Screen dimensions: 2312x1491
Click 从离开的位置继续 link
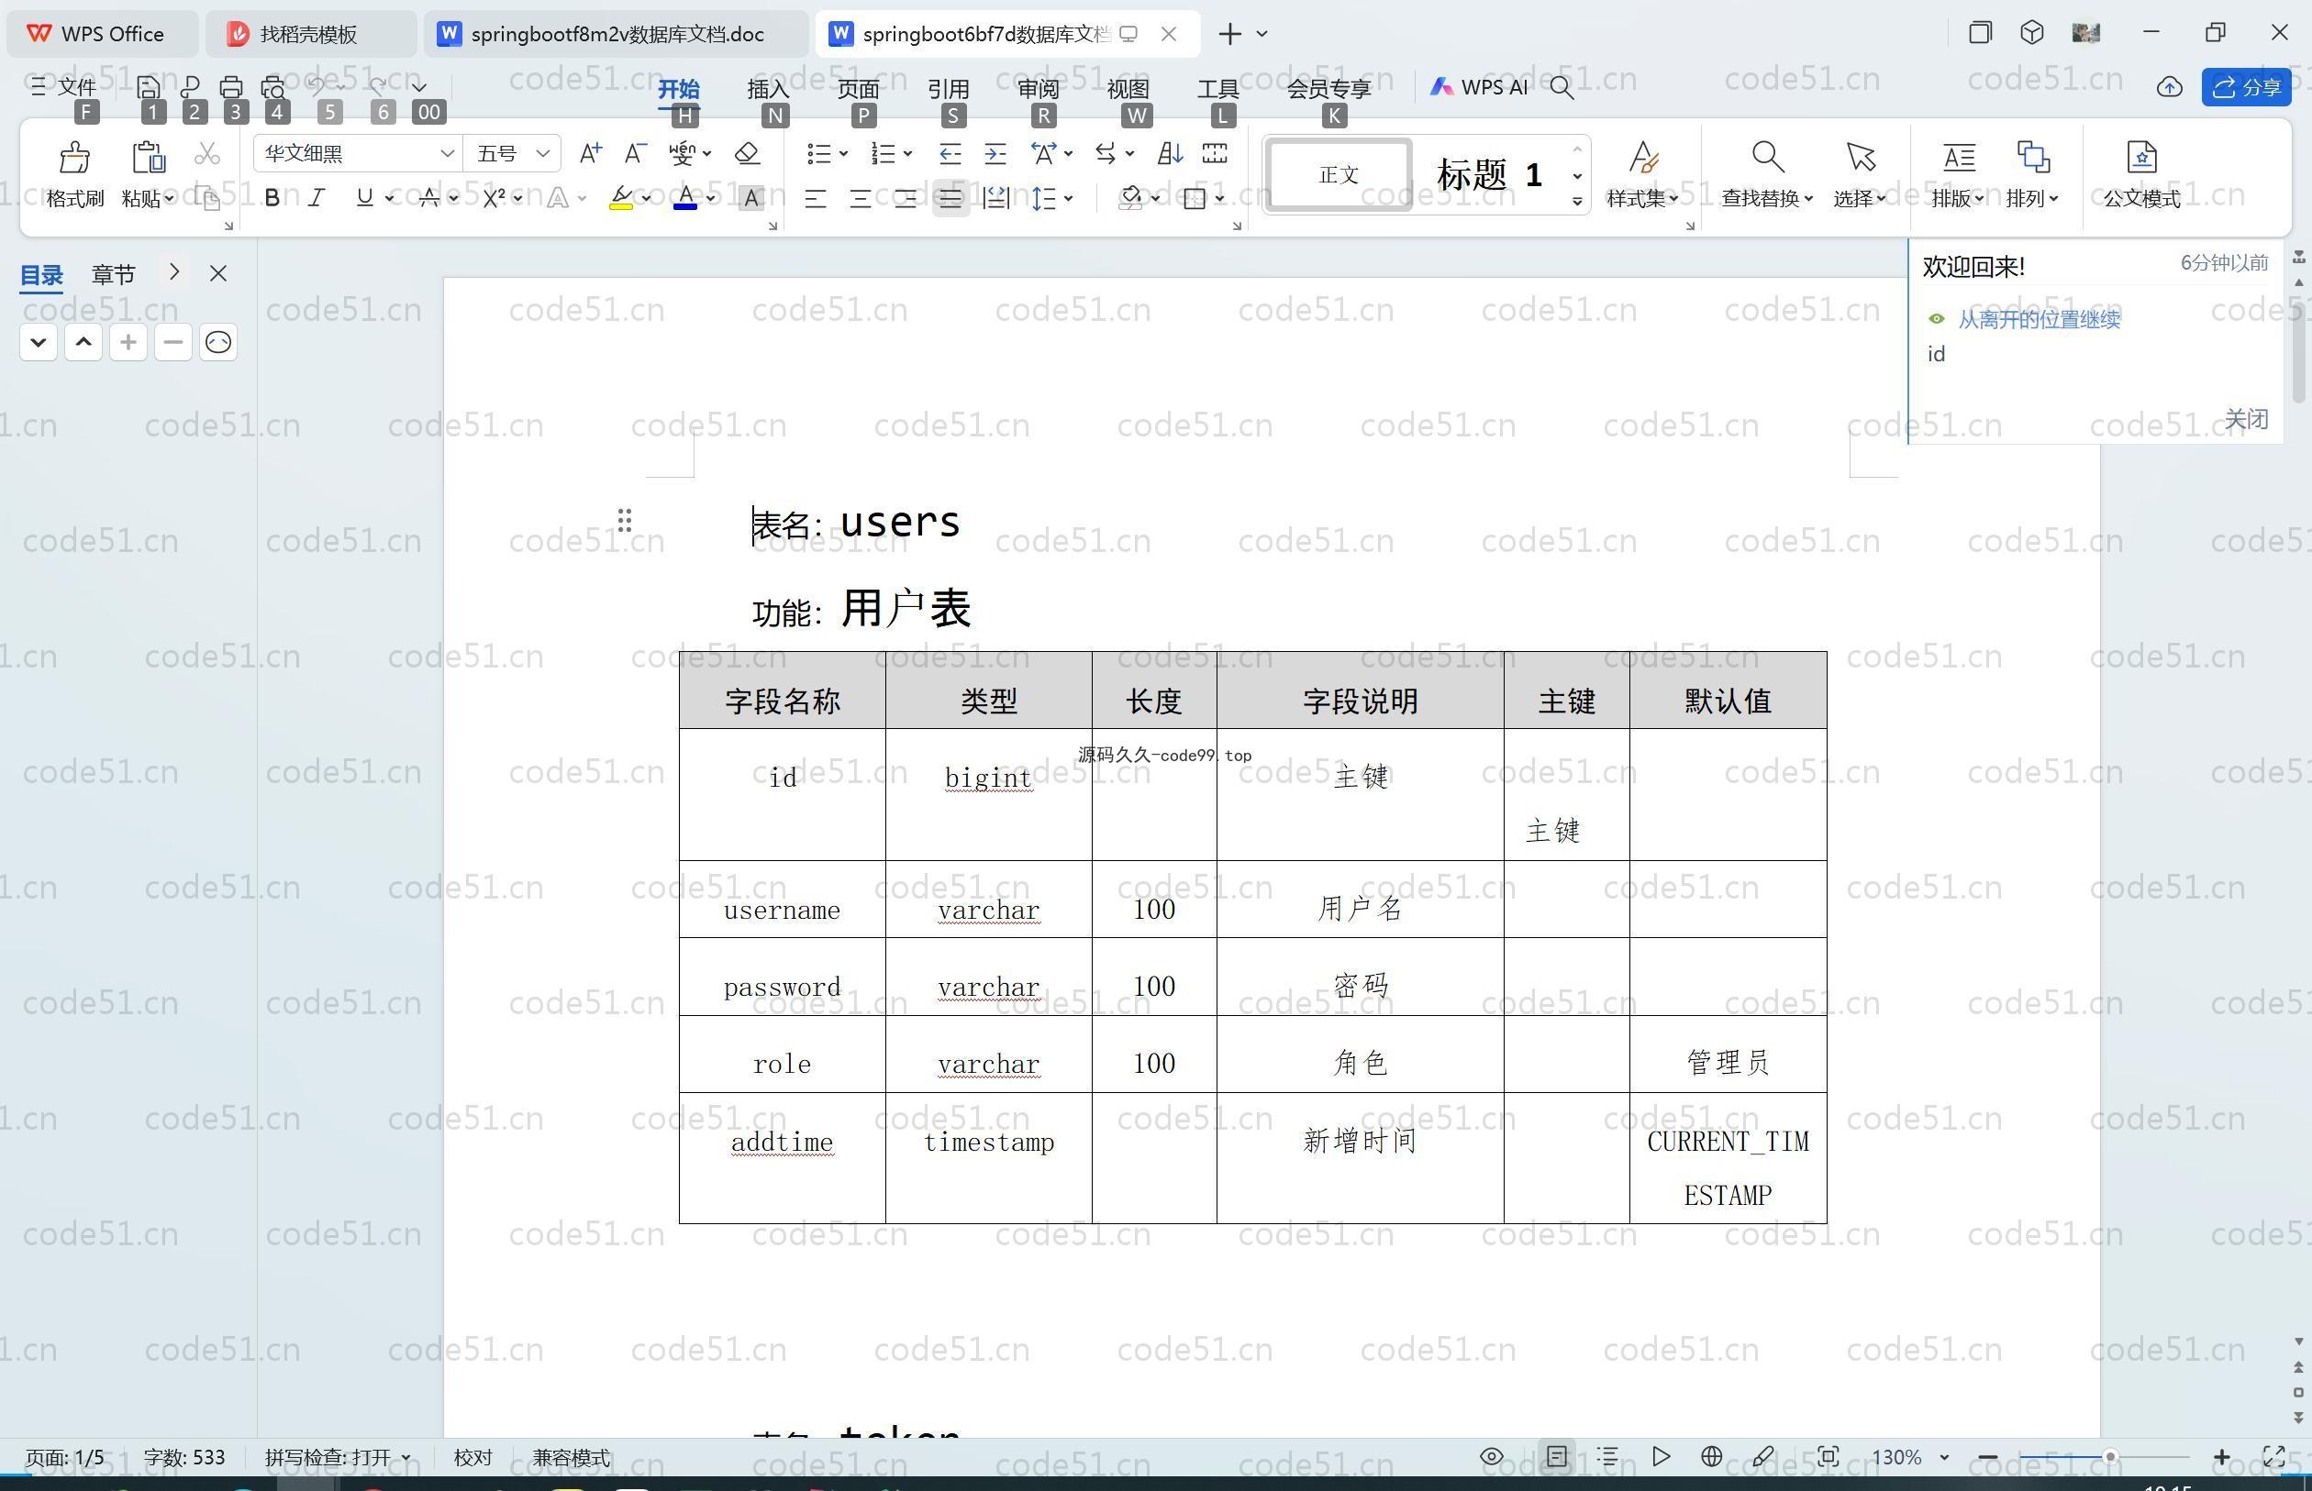(x=2039, y=318)
